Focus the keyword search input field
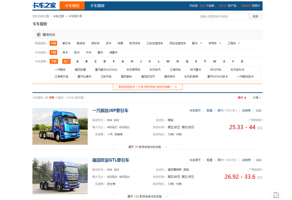Screen dimensions: 292x200 223,17
